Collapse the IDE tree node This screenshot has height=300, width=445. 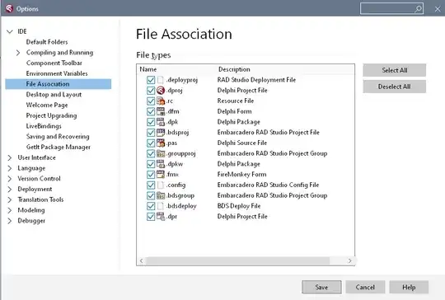point(10,31)
